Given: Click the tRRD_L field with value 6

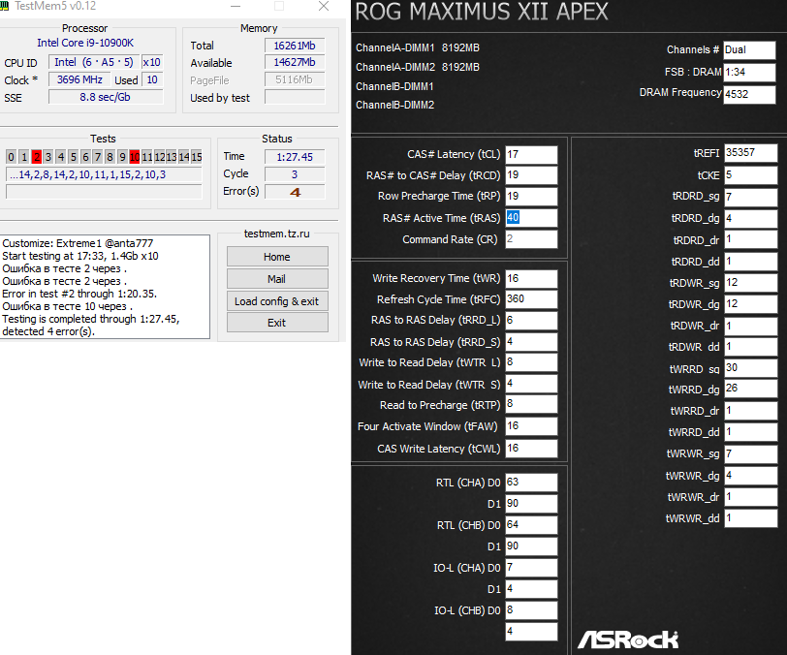Looking at the screenshot, I should coord(531,320).
